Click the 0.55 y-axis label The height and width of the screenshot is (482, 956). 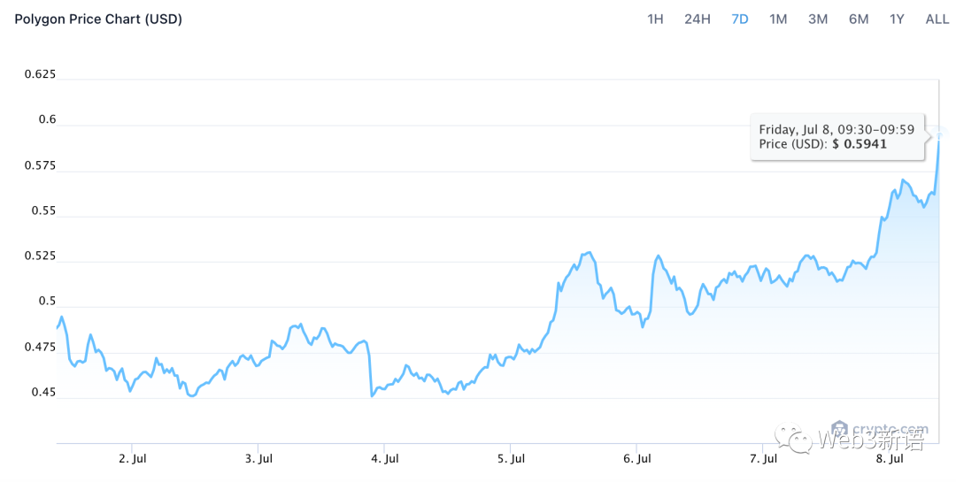pos(43,210)
